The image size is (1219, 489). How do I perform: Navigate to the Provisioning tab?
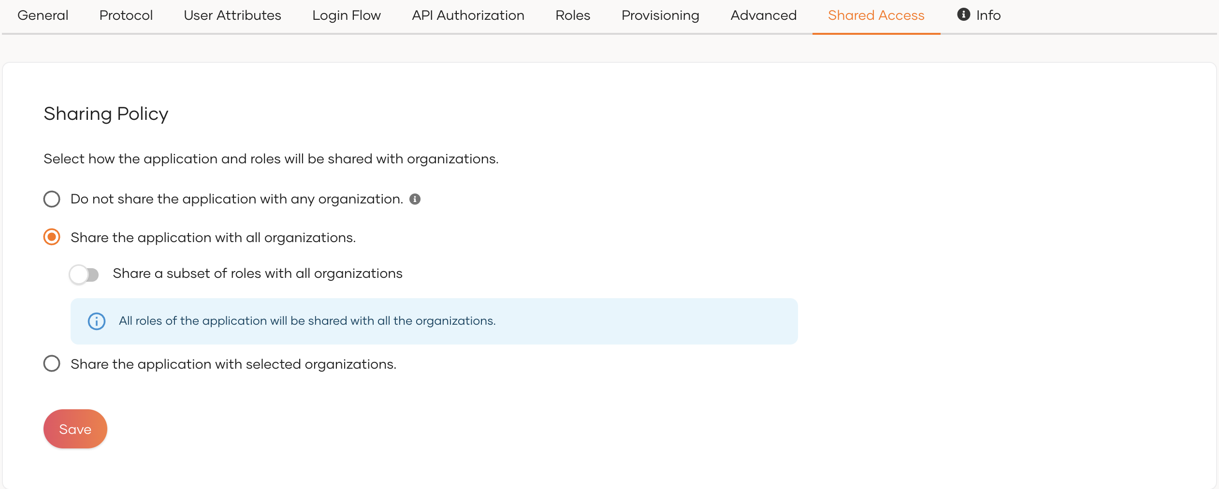660,15
